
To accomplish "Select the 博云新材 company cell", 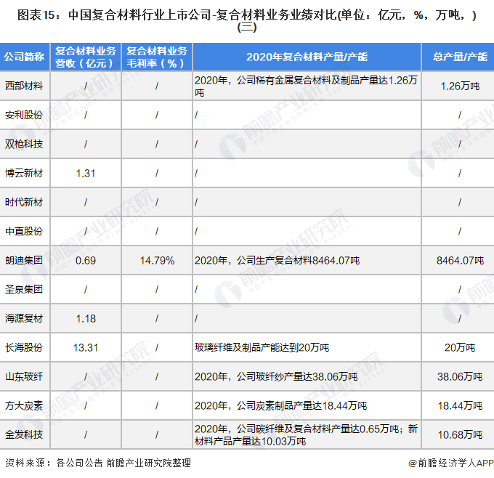I will click(24, 173).
